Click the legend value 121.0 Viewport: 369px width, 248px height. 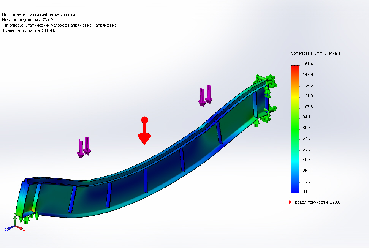(x=307, y=96)
